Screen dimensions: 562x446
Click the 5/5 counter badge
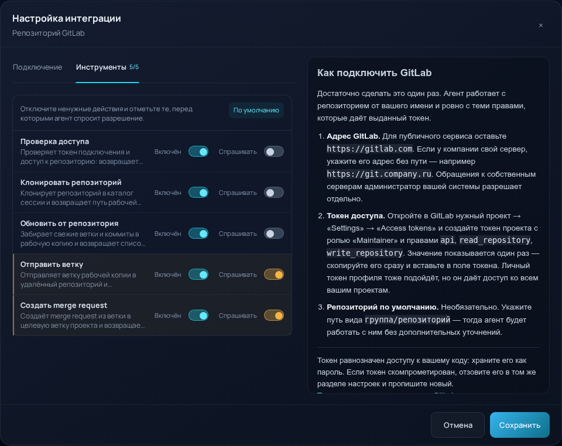click(x=134, y=67)
